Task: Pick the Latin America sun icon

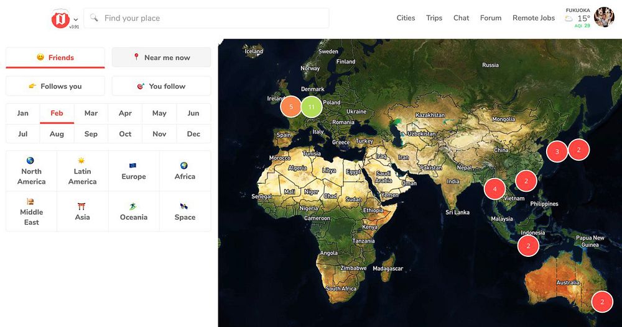Action: (82, 161)
